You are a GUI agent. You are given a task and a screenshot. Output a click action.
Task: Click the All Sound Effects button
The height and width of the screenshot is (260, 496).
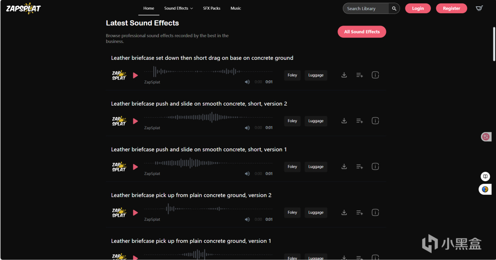pos(362,32)
